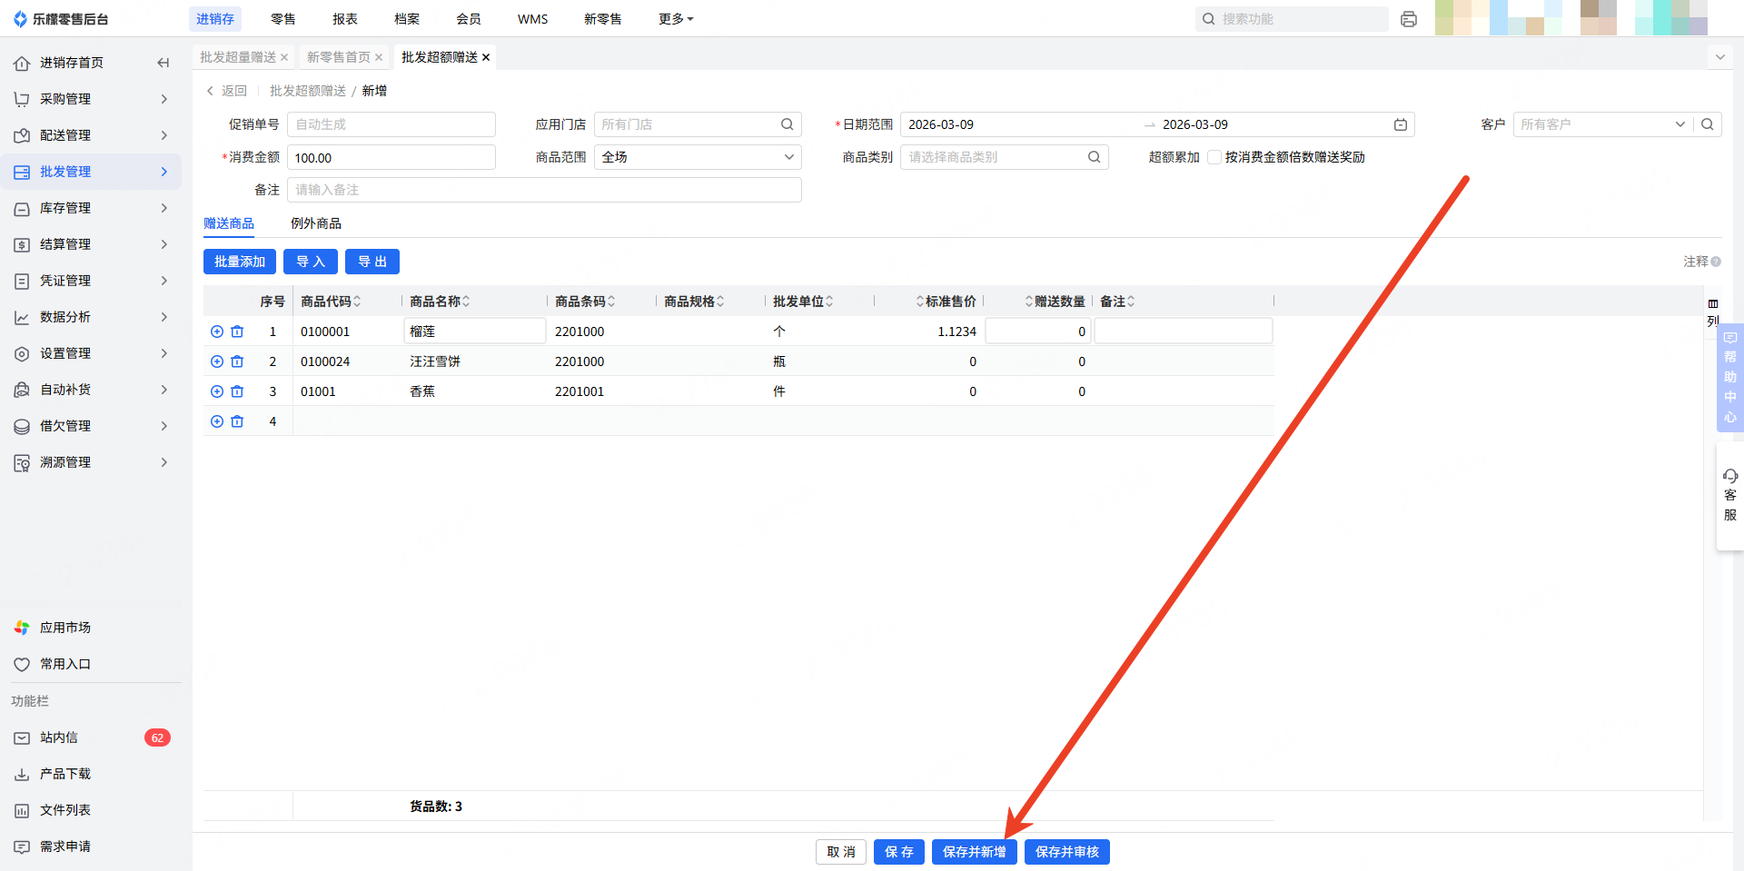This screenshot has width=1744, height=871.
Task: Click the 采购管理 cart icon
Action: click(x=22, y=99)
